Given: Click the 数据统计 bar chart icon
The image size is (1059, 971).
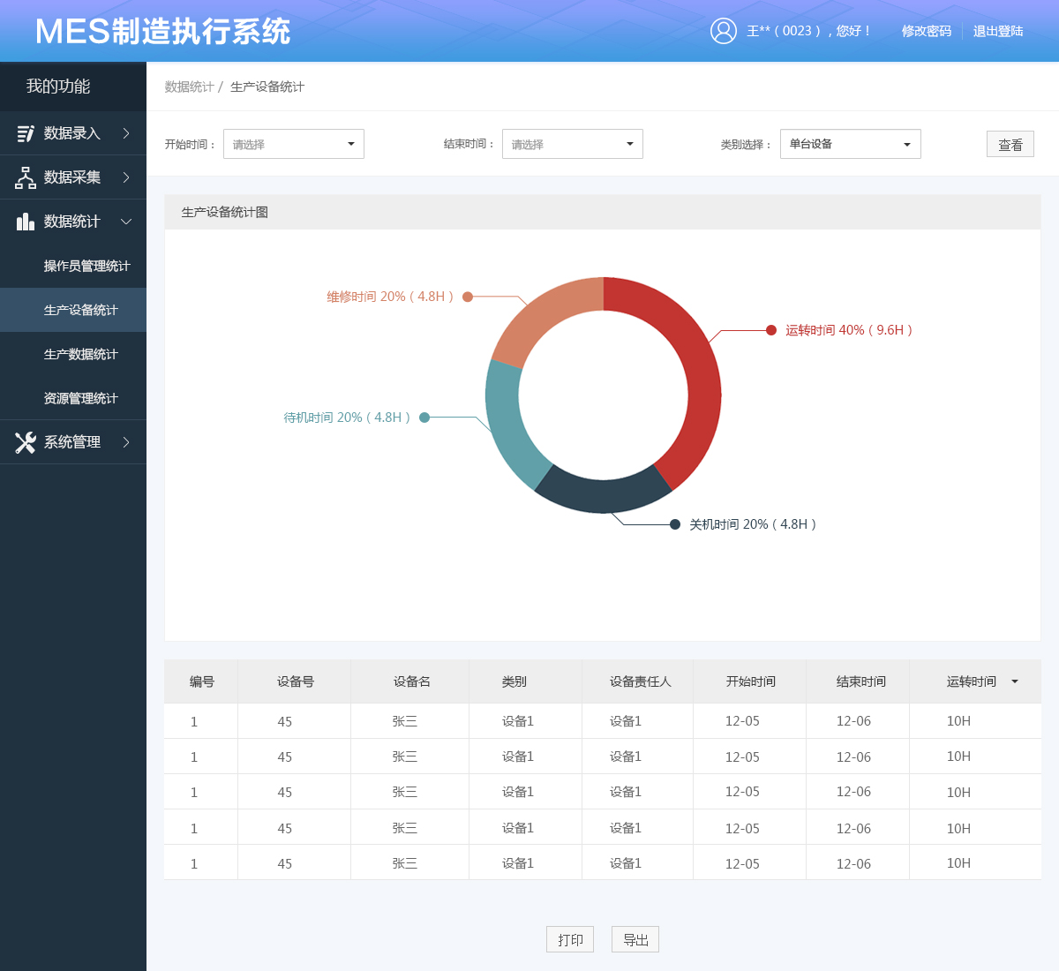Looking at the screenshot, I should coord(24,221).
